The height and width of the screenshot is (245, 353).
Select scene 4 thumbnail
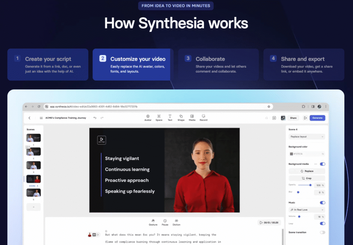(x=33, y=179)
